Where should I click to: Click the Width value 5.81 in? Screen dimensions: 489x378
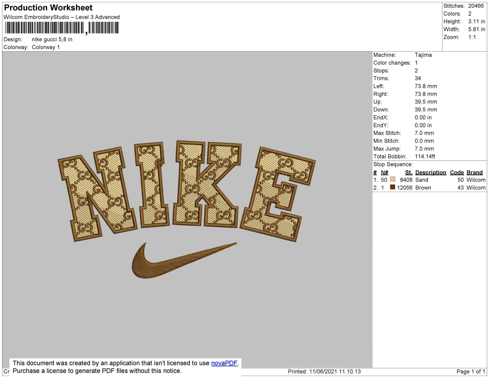(x=476, y=29)
